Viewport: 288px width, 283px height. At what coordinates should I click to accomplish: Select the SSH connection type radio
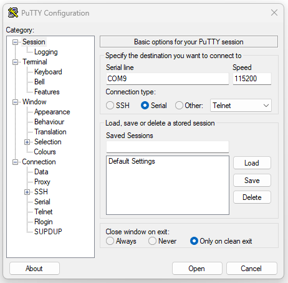(110, 106)
